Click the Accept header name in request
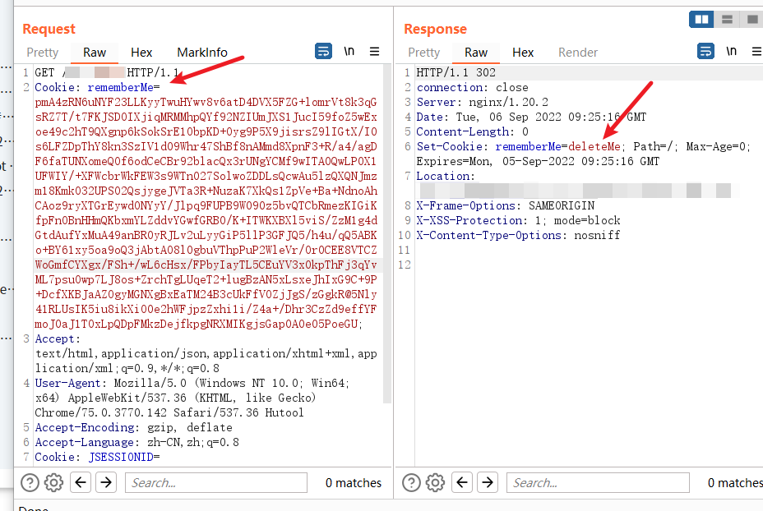 [54, 338]
